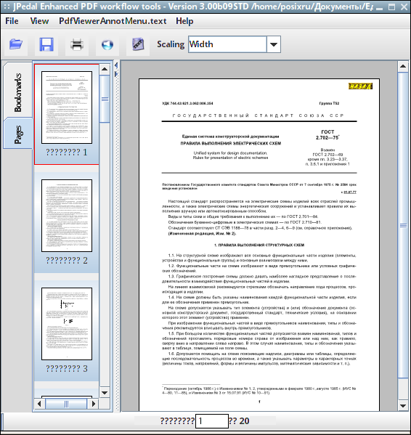Open the View menu
Image resolution: width=411 pixels, height=435 pixels.
[x=39, y=21]
